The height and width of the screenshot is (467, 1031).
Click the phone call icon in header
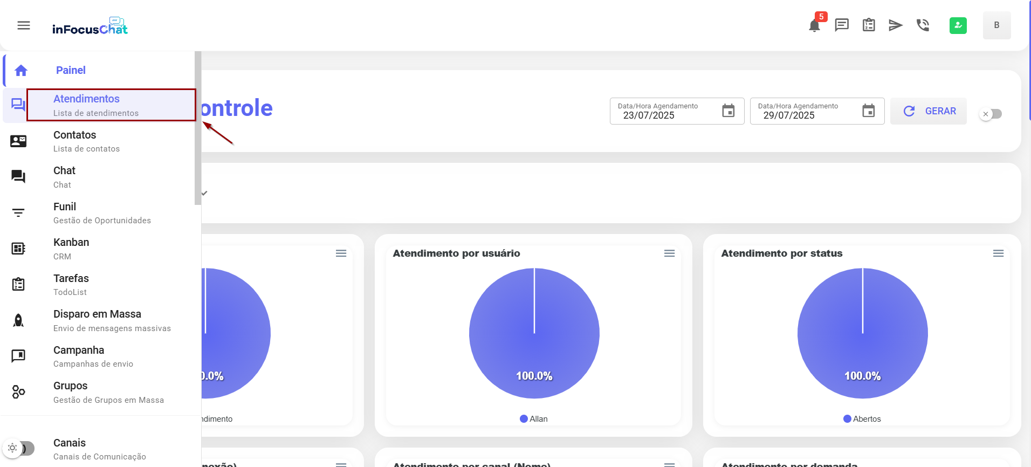click(x=923, y=25)
